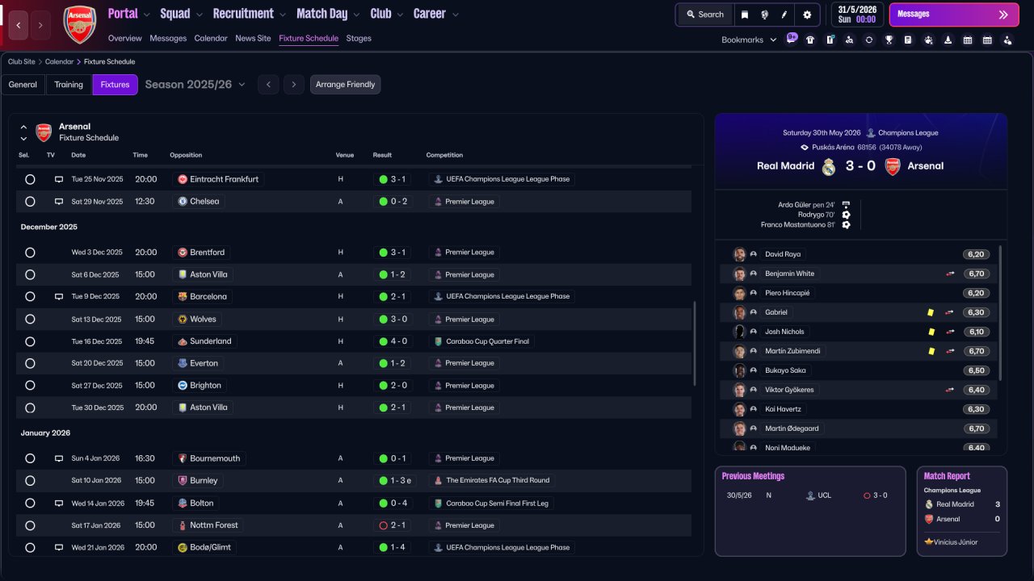
Task: Click the circular refresh shortcut icon
Action: click(869, 40)
